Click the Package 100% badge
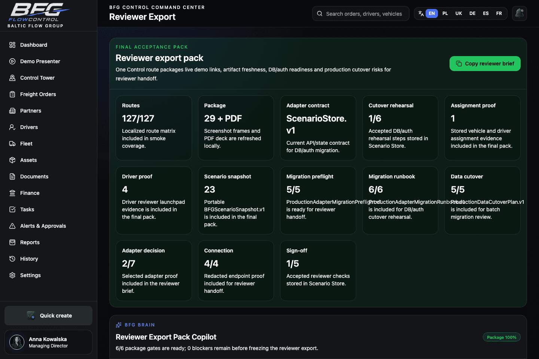 pyautogui.click(x=502, y=337)
